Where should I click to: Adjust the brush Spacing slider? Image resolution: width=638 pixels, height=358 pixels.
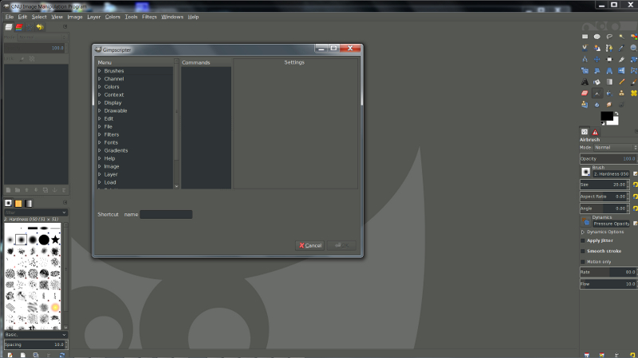pyautogui.click(x=36, y=344)
